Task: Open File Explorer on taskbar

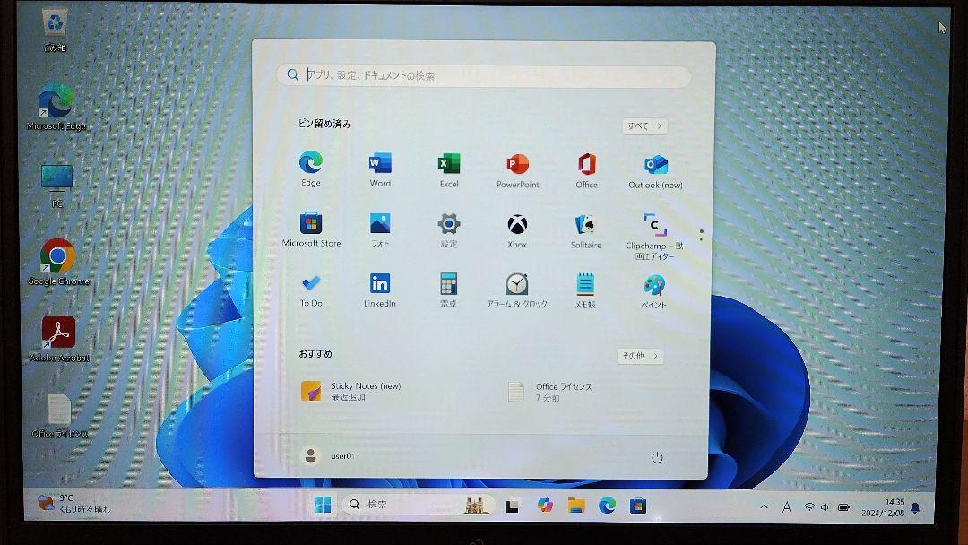Action: pyautogui.click(x=576, y=506)
